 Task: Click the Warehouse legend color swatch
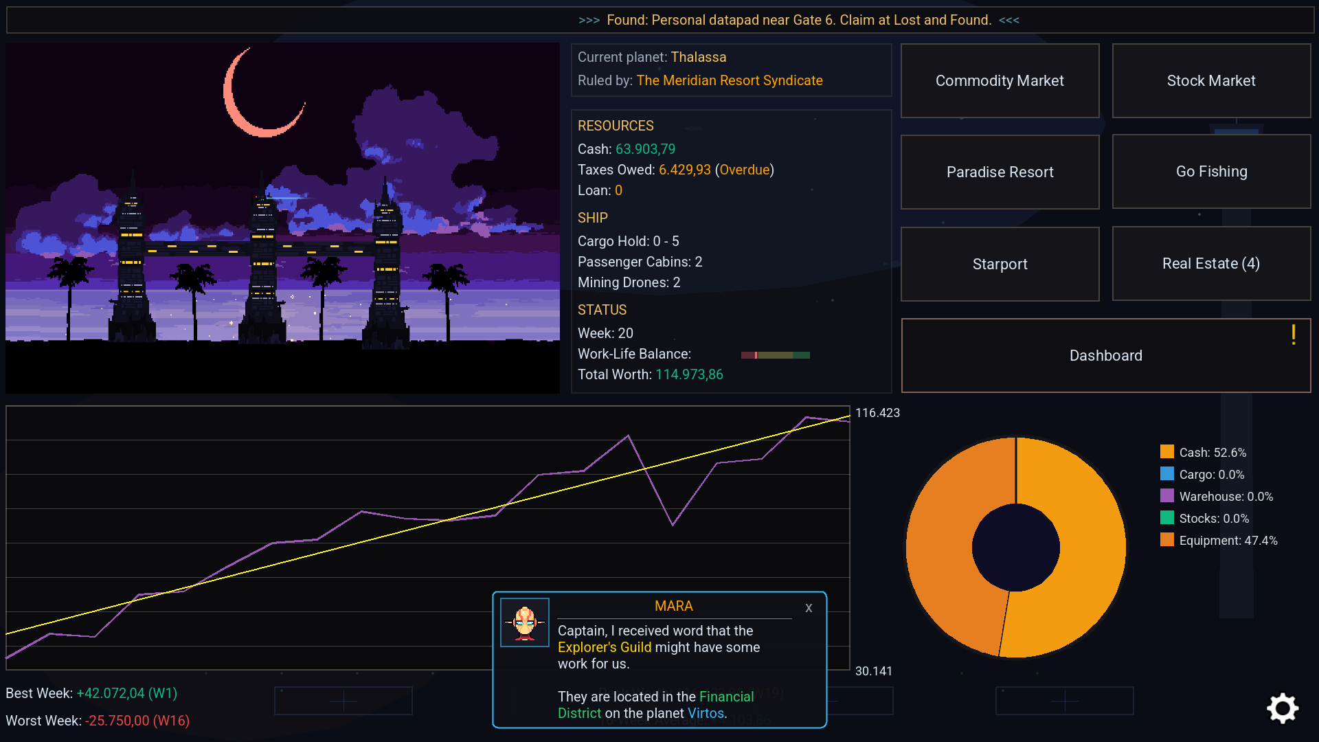coord(1166,496)
